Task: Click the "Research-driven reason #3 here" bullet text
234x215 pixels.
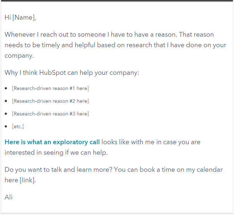Action: [x=50, y=114]
